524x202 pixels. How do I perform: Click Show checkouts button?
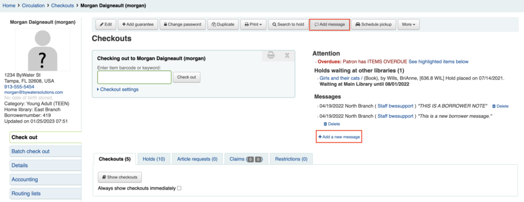(119, 177)
